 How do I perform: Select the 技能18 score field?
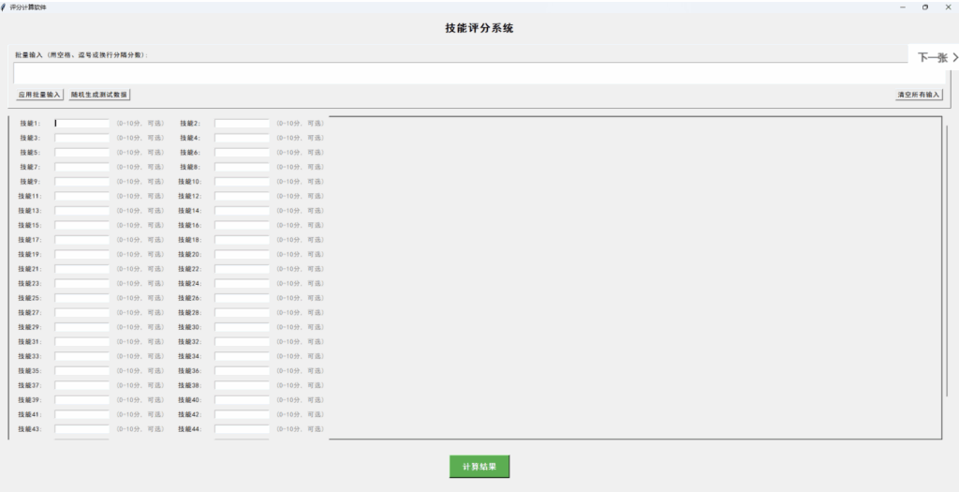pyautogui.click(x=242, y=240)
